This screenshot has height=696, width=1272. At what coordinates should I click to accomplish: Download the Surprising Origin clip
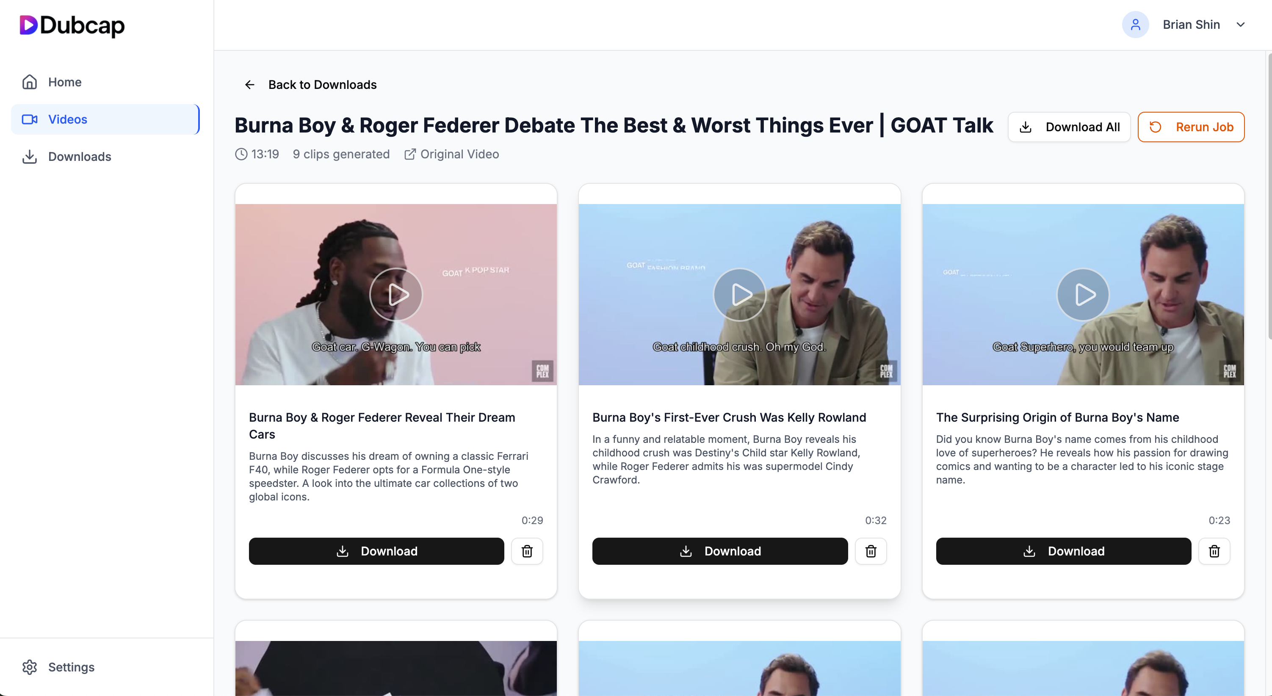click(x=1064, y=551)
